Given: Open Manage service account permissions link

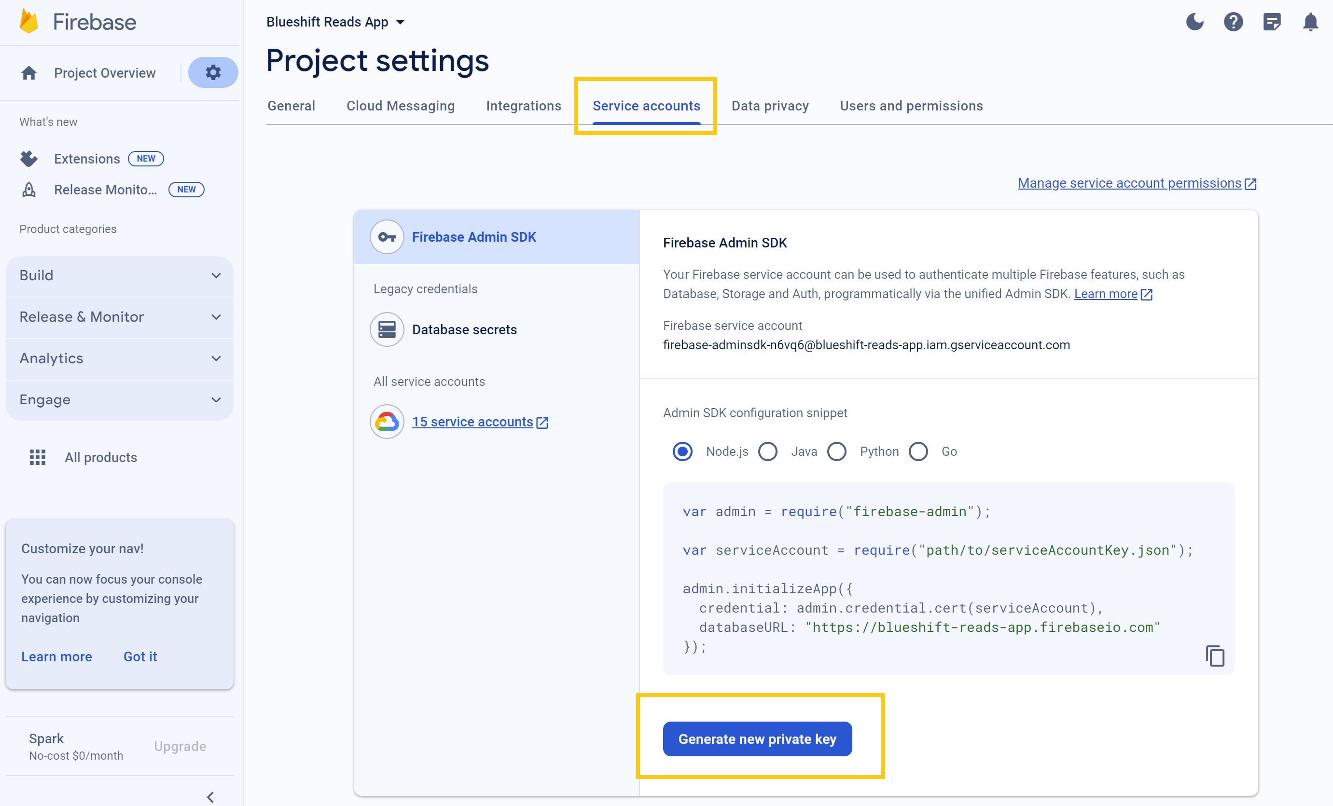Looking at the screenshot, I should pyautogui.click(x=1129, y=183).
